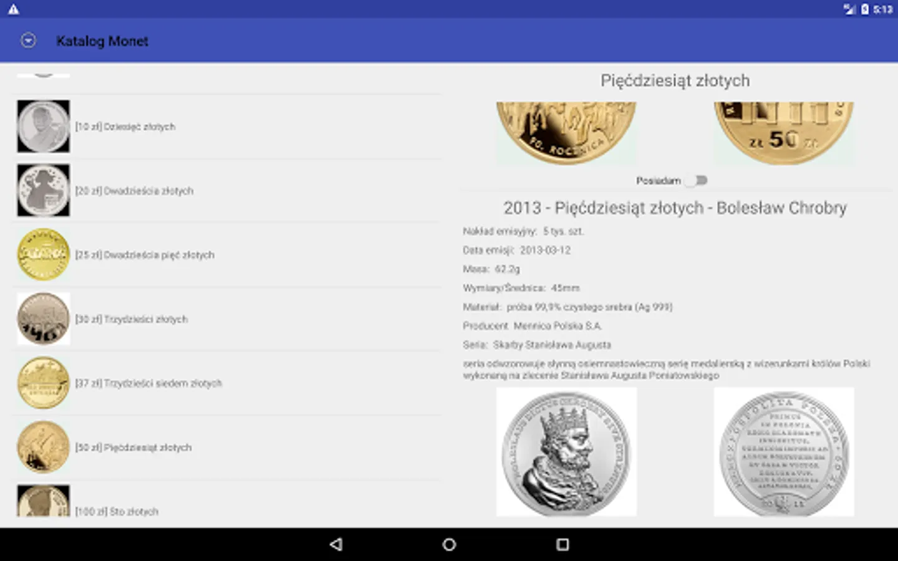Enable the Posiadam switch
The height and width of the screenshot is (561, 898).
pyautogui.click(x=698, y=180)
